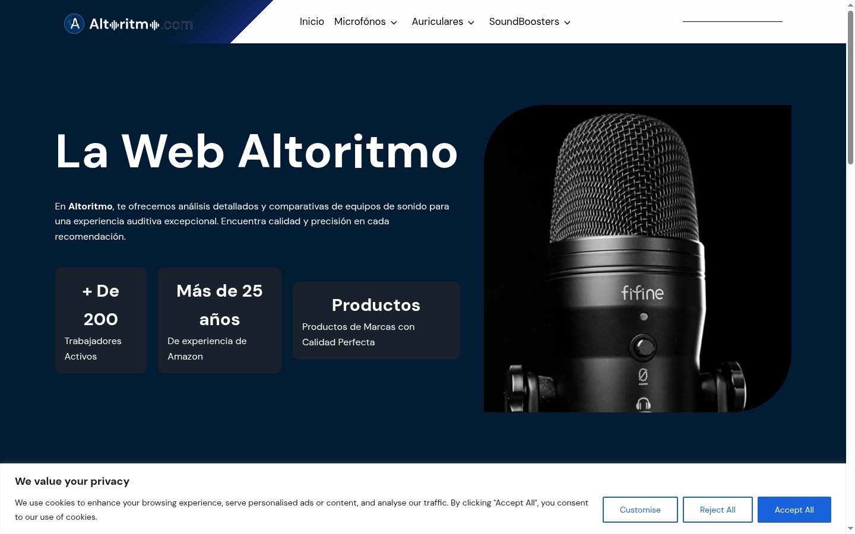Click the Altoritmo.com logo
The height and width of the screenshot is (534, 855).
point(128,24)
